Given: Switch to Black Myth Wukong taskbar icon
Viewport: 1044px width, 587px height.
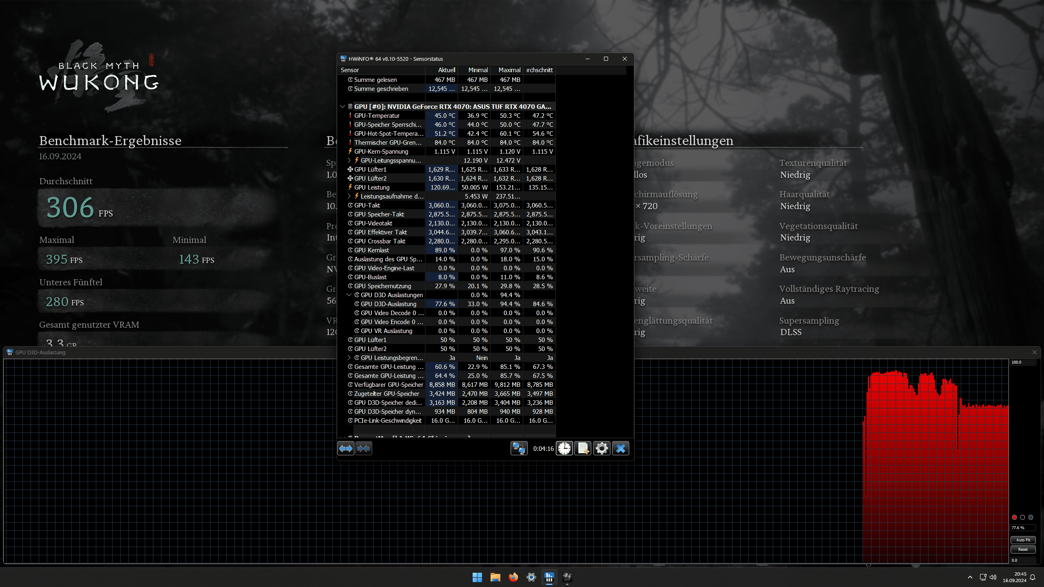Looking at the screenshot, I should pyautogui.click(x=567, y=577).
